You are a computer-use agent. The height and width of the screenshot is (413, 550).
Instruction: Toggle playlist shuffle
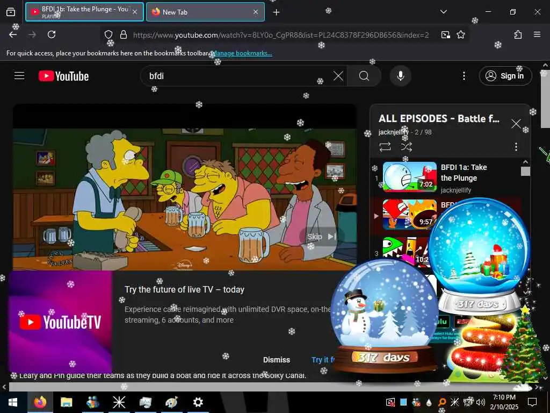pyautogui.click(x=406, y=146)
